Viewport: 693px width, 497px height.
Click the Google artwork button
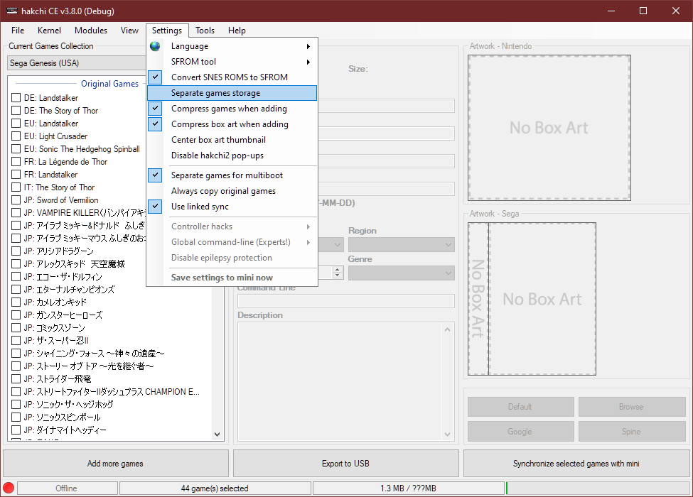[520, 431]
